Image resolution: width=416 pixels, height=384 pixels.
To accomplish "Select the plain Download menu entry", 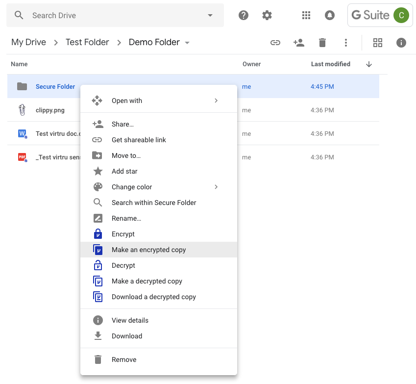I will (x=159, y=336).
